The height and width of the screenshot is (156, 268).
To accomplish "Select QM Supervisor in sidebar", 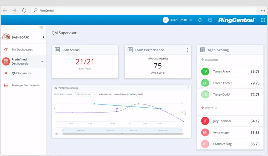I will point(22,73).
